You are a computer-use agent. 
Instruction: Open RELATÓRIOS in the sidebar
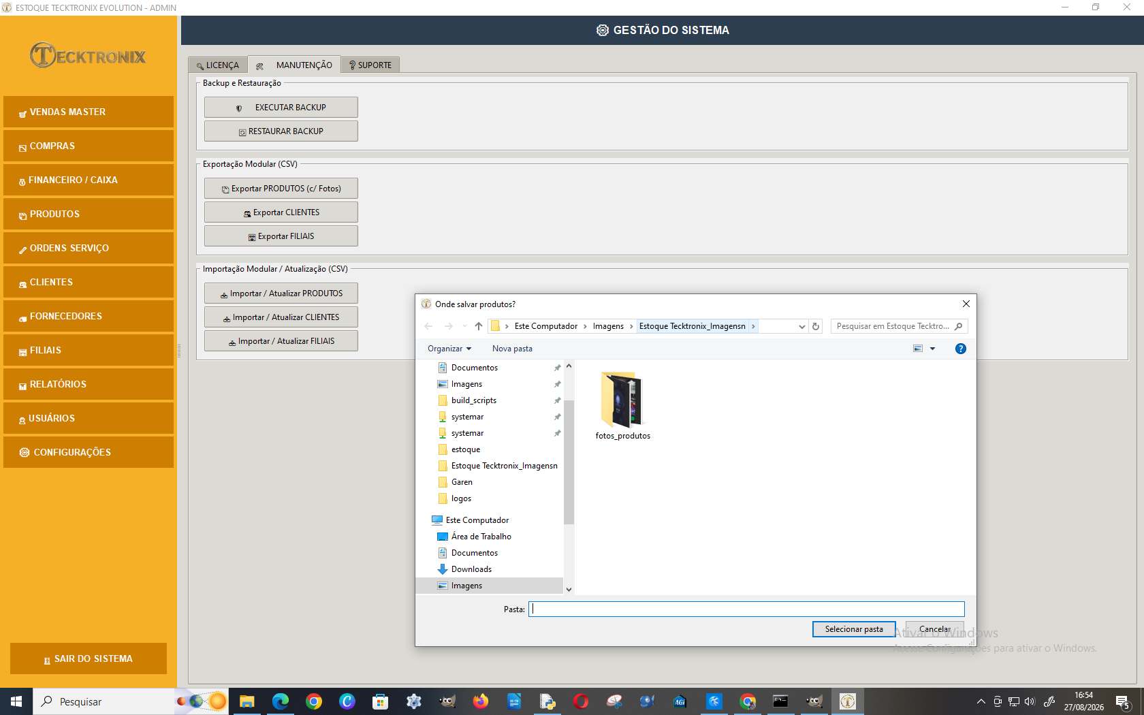[89, 384]
